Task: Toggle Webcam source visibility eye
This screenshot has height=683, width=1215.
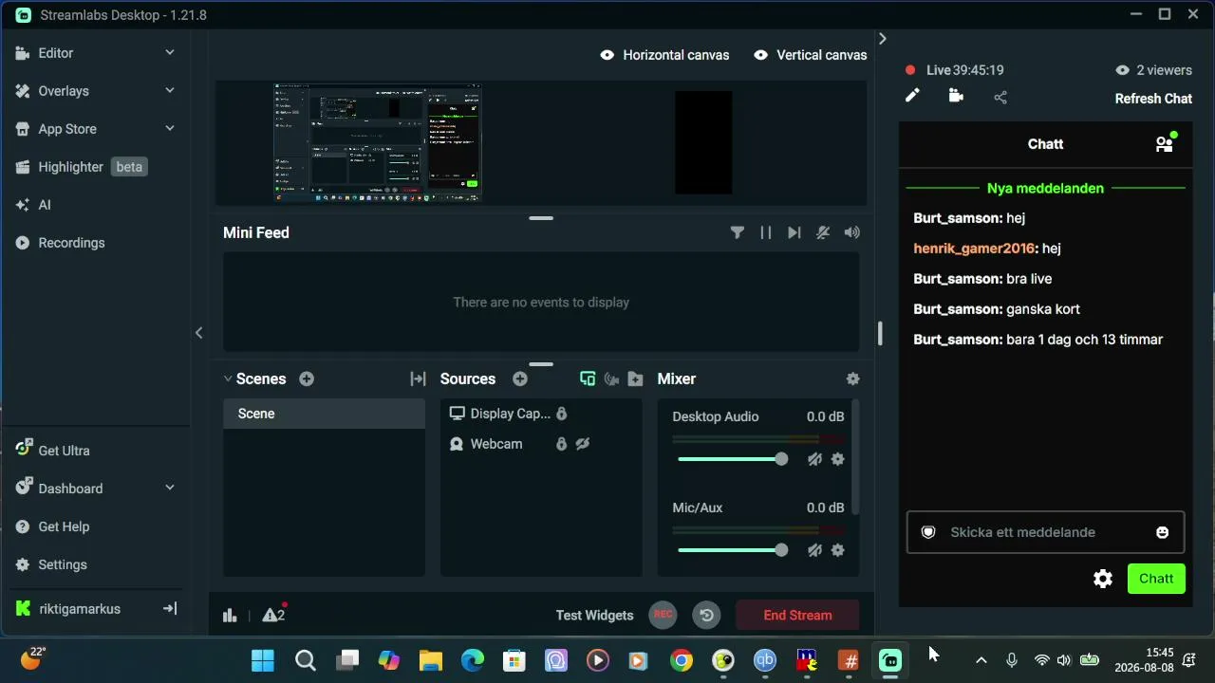Action: (x=583, y=444)
